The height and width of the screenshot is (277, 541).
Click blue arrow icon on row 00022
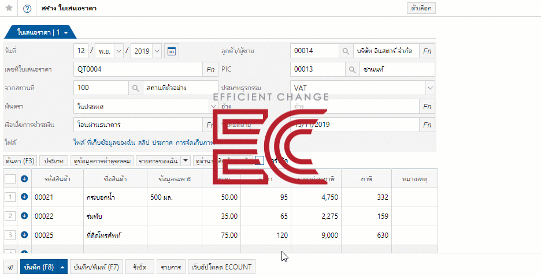coord(24,216)
